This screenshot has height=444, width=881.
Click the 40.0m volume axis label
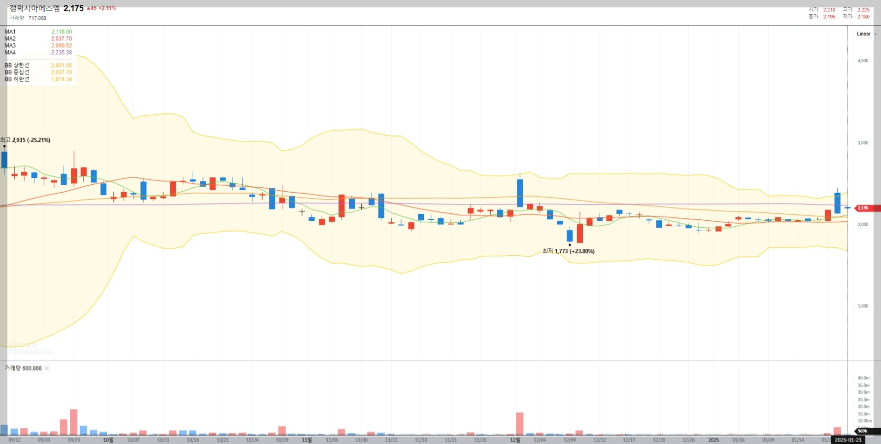coord(863,378)
